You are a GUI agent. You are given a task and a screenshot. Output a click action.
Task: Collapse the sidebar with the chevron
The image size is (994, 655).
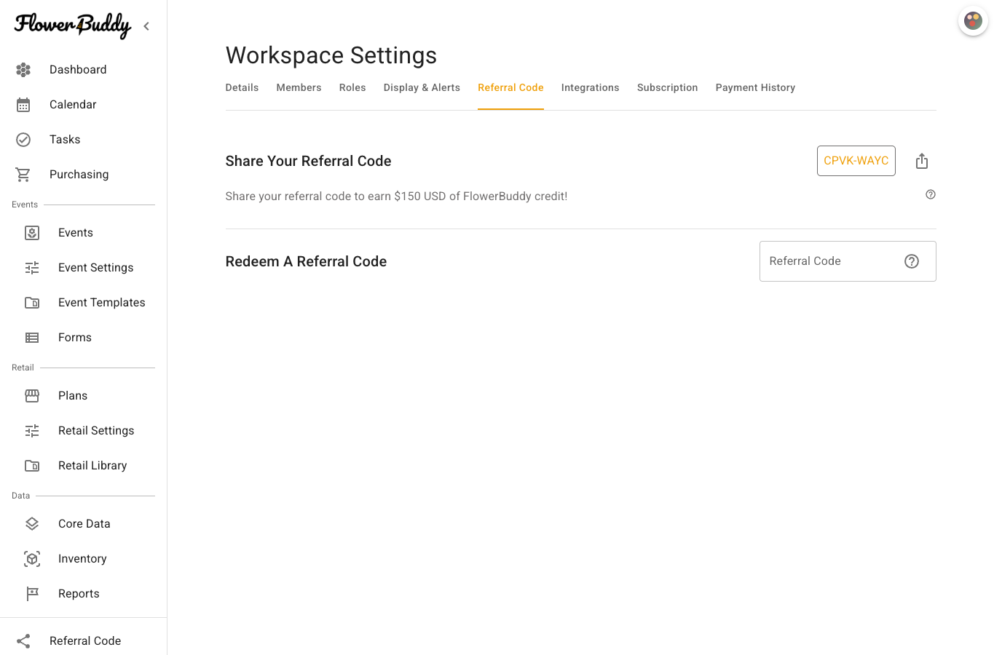pos(146,26)
